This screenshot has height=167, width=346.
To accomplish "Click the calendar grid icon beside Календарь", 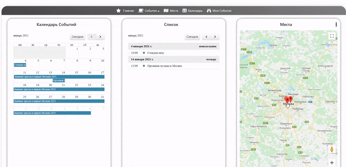I will coord(185,10).
